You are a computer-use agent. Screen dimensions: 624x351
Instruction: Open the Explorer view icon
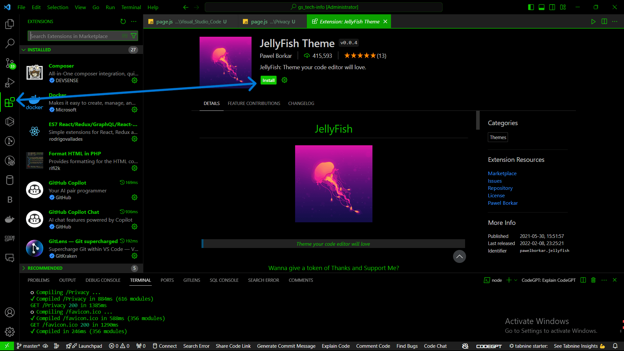pos(10,24)
